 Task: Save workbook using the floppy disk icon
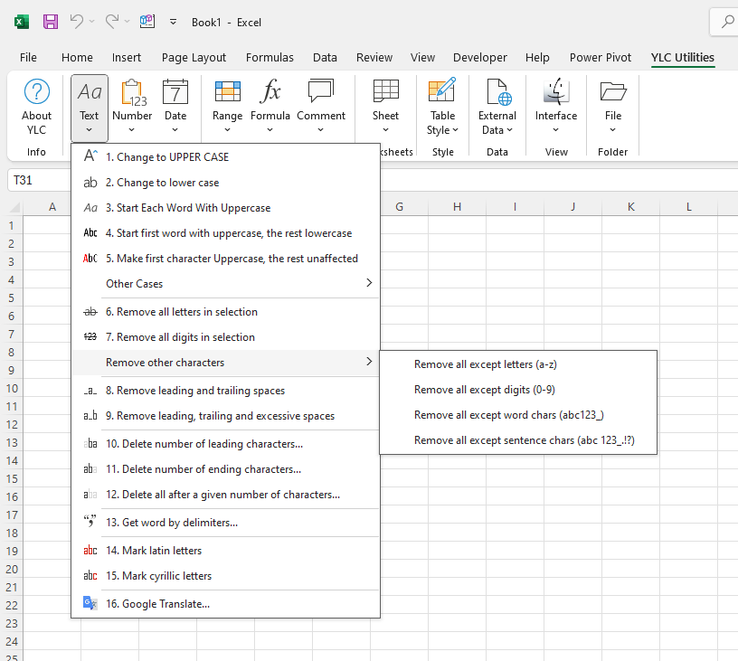pyautogui.click(x=51, y=22)
